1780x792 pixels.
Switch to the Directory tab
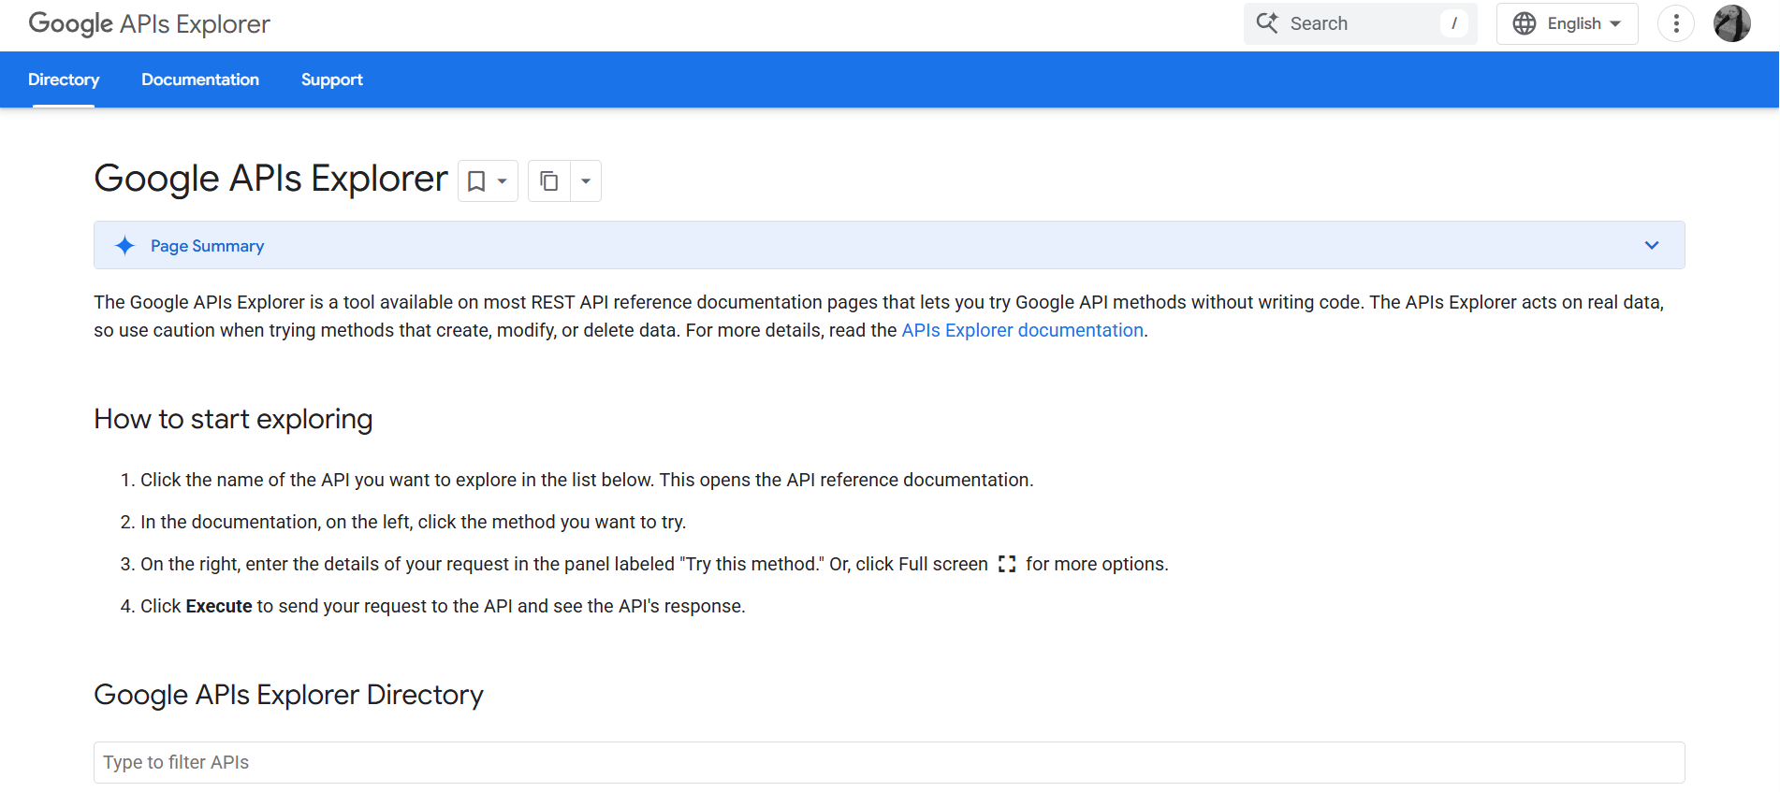64,79
